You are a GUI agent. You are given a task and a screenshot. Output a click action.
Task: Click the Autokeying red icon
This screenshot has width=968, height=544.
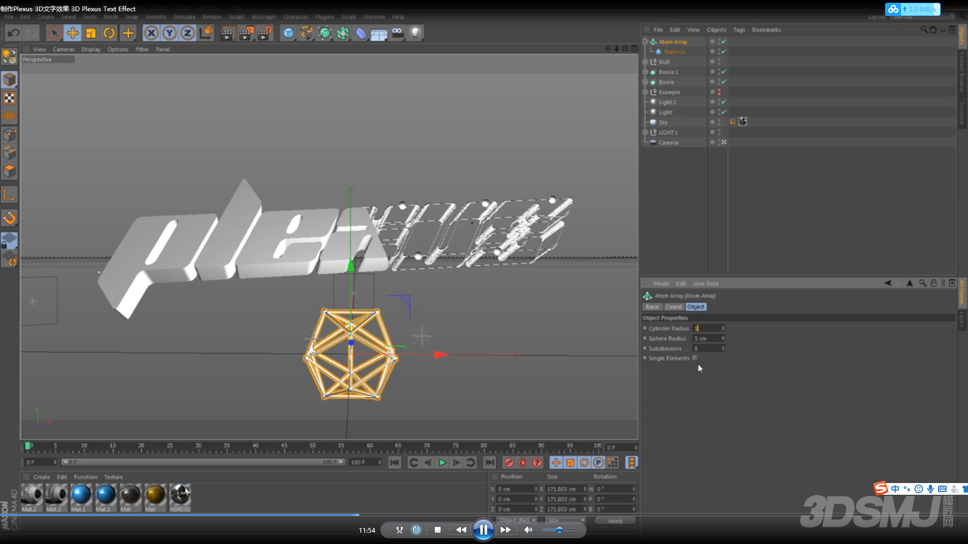click(523, 463)
